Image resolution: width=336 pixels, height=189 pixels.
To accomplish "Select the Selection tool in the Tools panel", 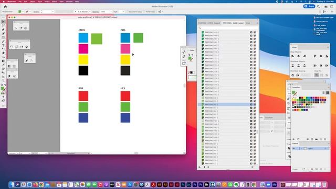I will coord(3,22).
